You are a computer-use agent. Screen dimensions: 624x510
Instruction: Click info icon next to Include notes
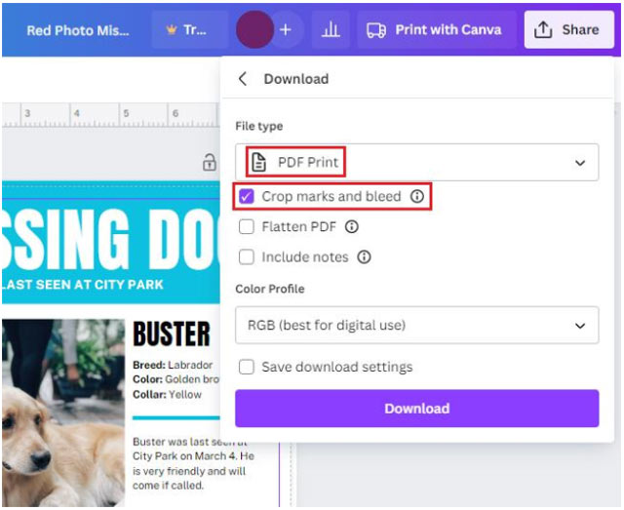[364, 257]
